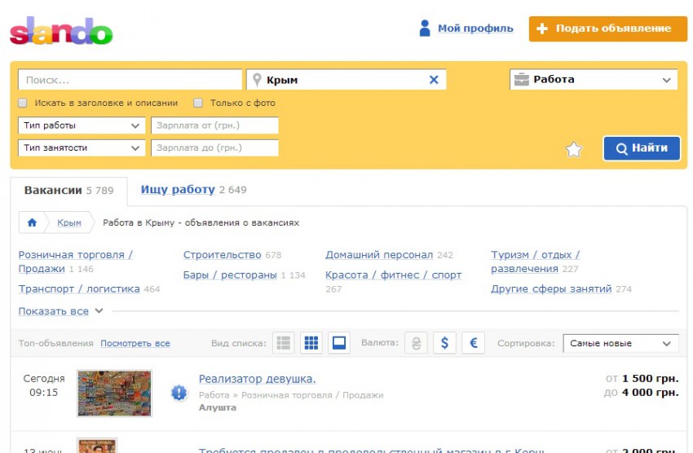Select dollar currency icon

444,343
